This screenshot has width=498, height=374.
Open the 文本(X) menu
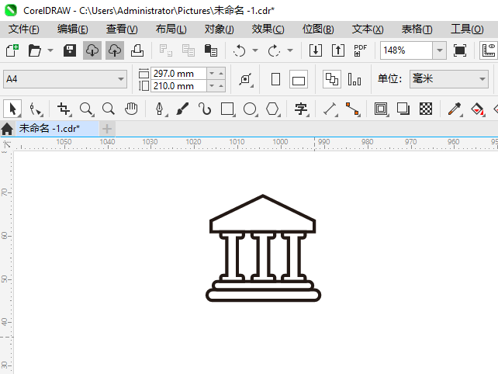(368, 29)
